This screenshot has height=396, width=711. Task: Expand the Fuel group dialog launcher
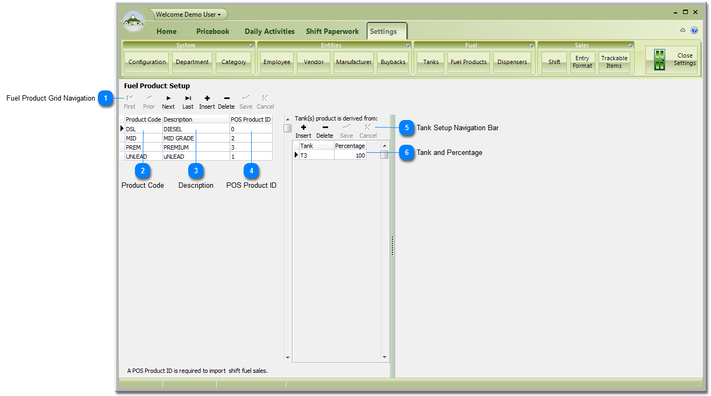(x=531, y=46)
